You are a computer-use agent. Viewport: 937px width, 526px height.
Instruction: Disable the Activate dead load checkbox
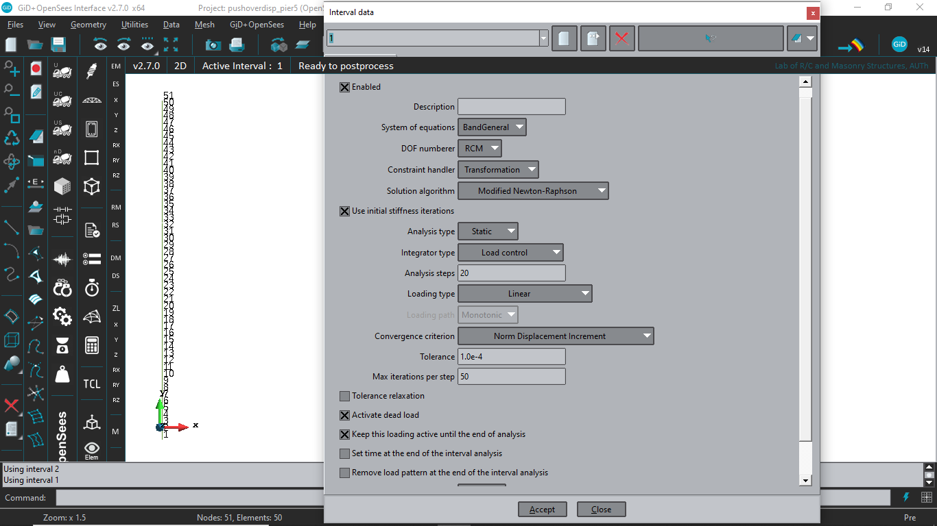[344, 415]
